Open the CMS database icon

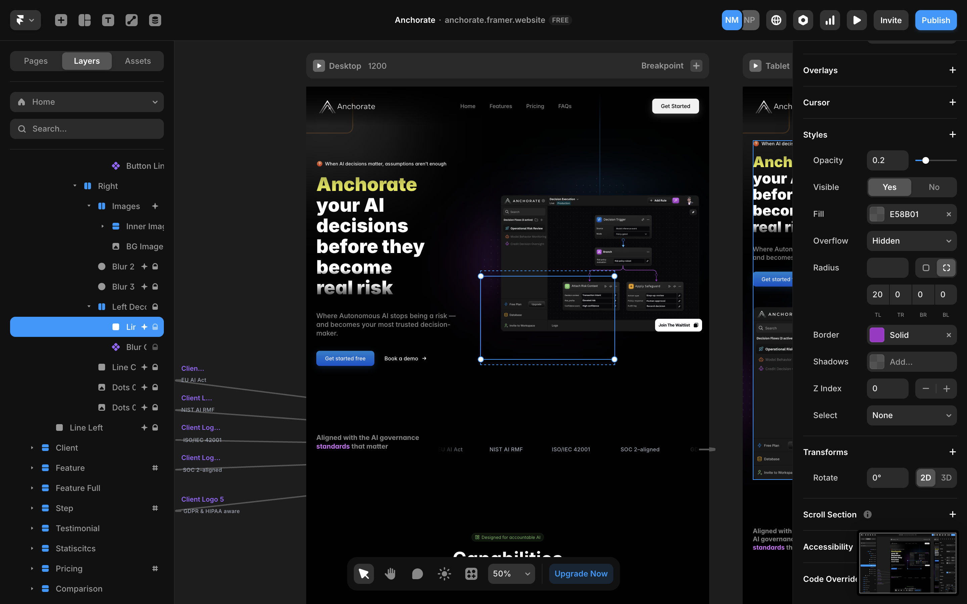(x=155, y=20)
